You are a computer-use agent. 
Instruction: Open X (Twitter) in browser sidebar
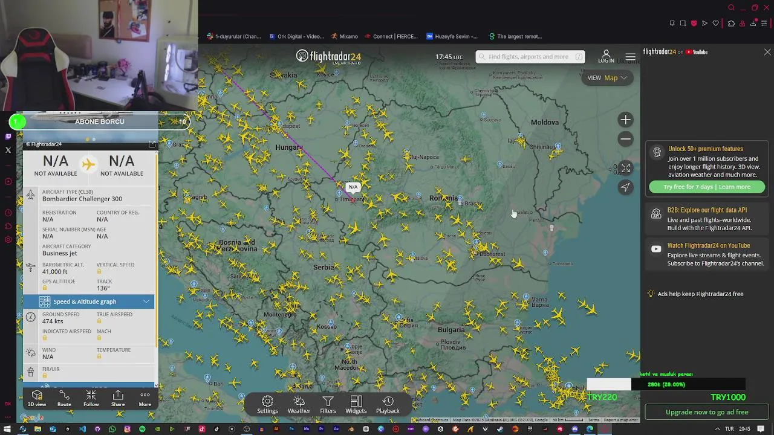pos(8,150)
